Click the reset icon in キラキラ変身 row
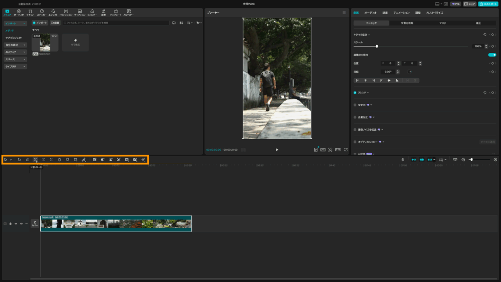Screen dimensions: 501x282 [485, 35]
